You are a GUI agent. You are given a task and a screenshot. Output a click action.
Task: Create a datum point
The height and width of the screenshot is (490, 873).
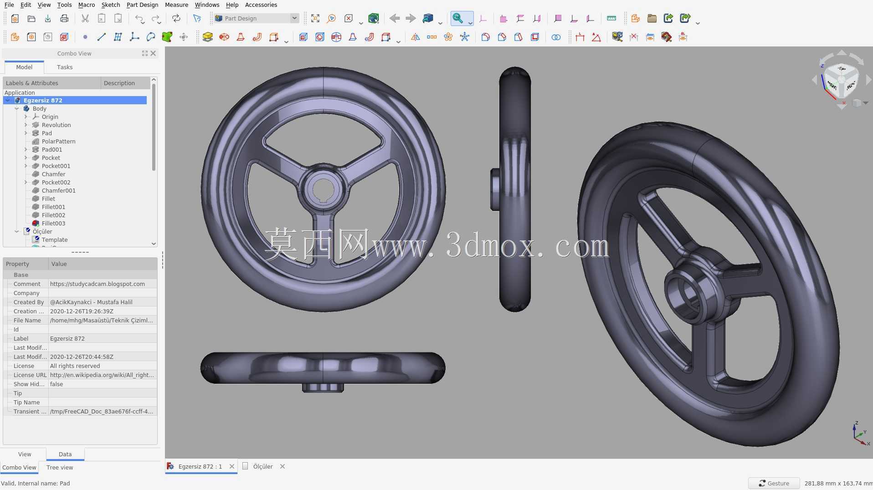[x=85, y=37]
